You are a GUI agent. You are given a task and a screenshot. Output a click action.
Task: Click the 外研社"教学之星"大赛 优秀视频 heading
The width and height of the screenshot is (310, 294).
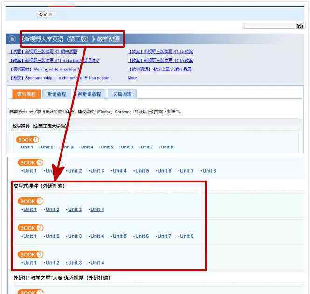[62, 278]
